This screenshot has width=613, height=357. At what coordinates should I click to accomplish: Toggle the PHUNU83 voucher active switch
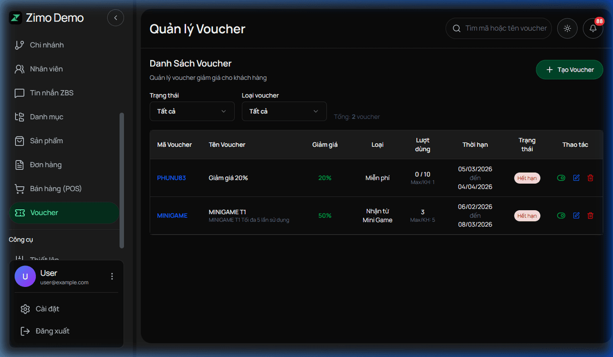coord(561,178)
